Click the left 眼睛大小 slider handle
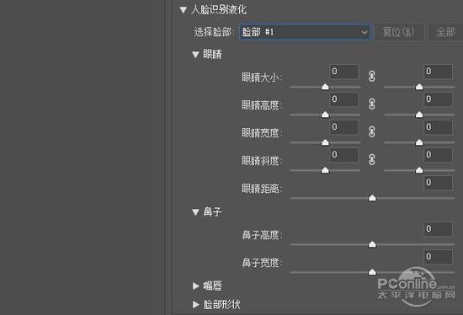Image resolution: width=463 pixels, height=315 pixels. tap(325, 87)
